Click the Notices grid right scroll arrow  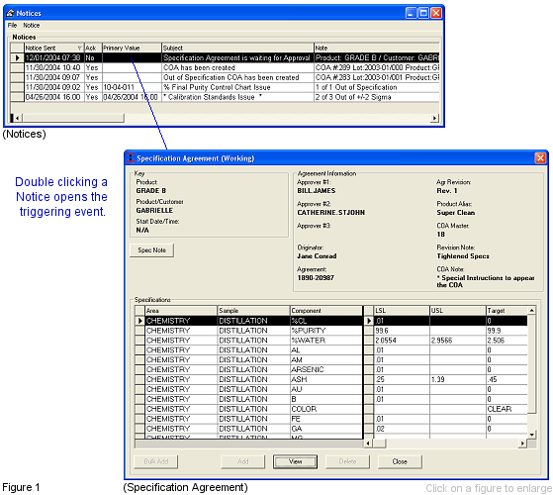point(435,118)
